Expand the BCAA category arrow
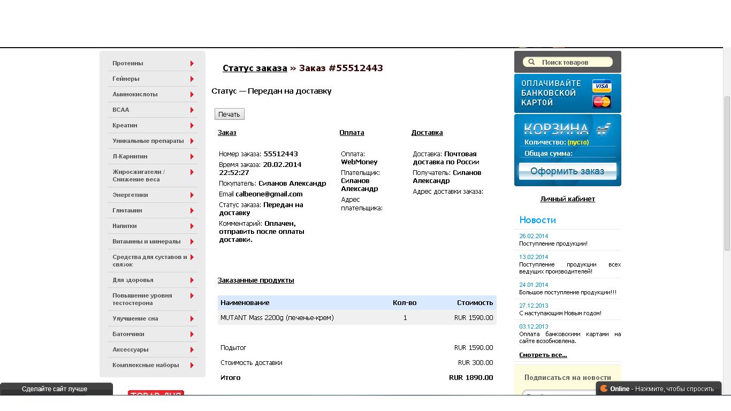Viewport: 731px width, 411px height. 192,110
